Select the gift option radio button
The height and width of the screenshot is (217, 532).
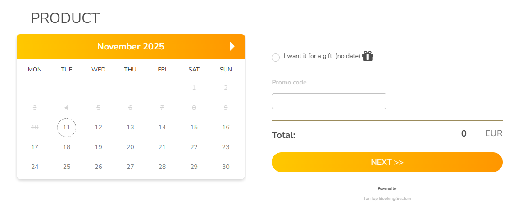click(276, 57)
